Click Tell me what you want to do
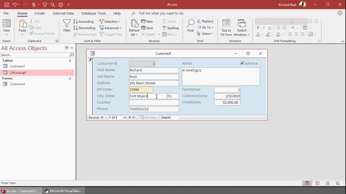Screen dimensions: 346x194 (161, 13)
